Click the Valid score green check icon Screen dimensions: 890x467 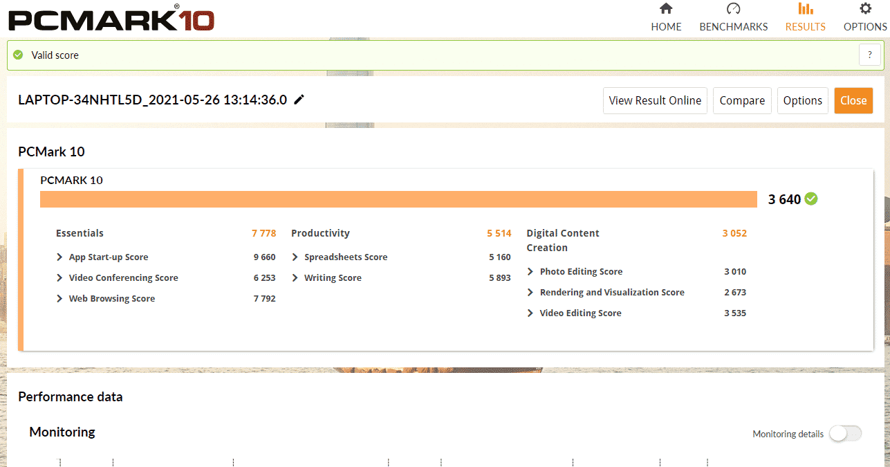(18, 55)
